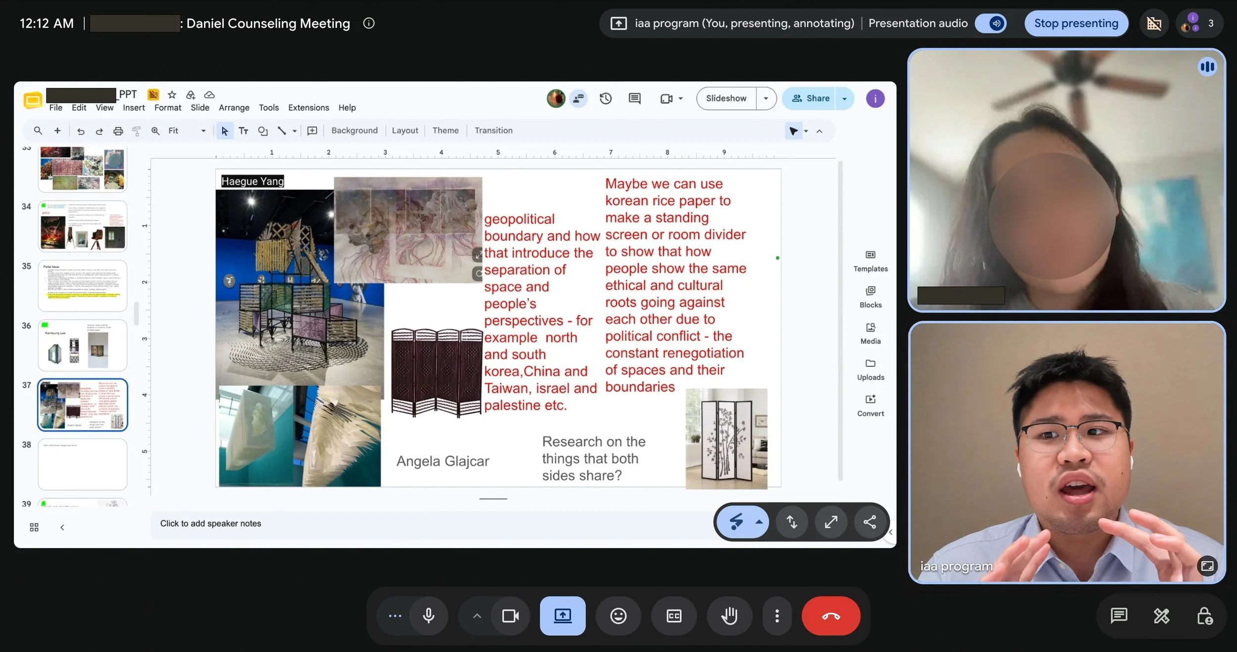Open the Convert side panel
Image resolution: width=1237 pixels, height=652 pixels.
pyautogui.click(x=870, y=406)
